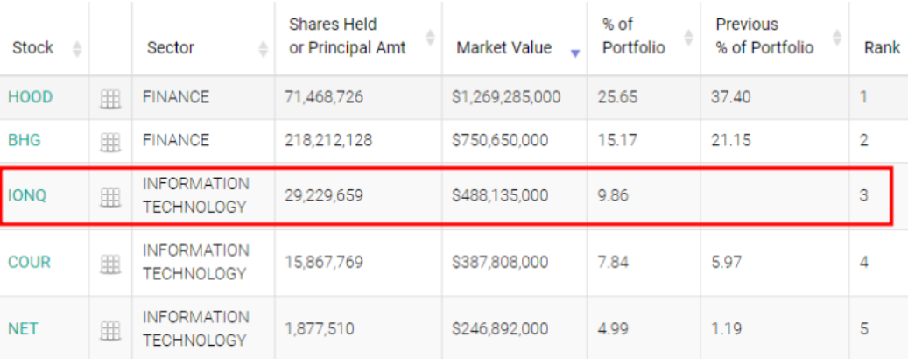The width and height of the screenshot is (915, 359).
Task: Select the $1,269,285,000 market value
Action: 506,97
